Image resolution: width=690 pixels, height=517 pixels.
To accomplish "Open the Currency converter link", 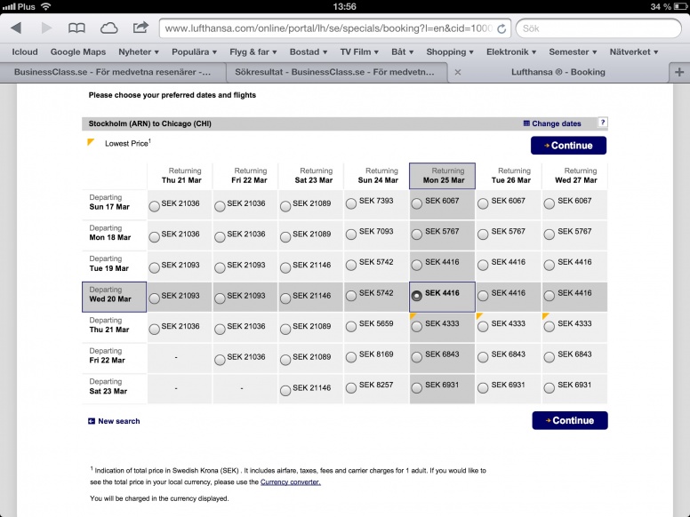I will pos(290,481).
